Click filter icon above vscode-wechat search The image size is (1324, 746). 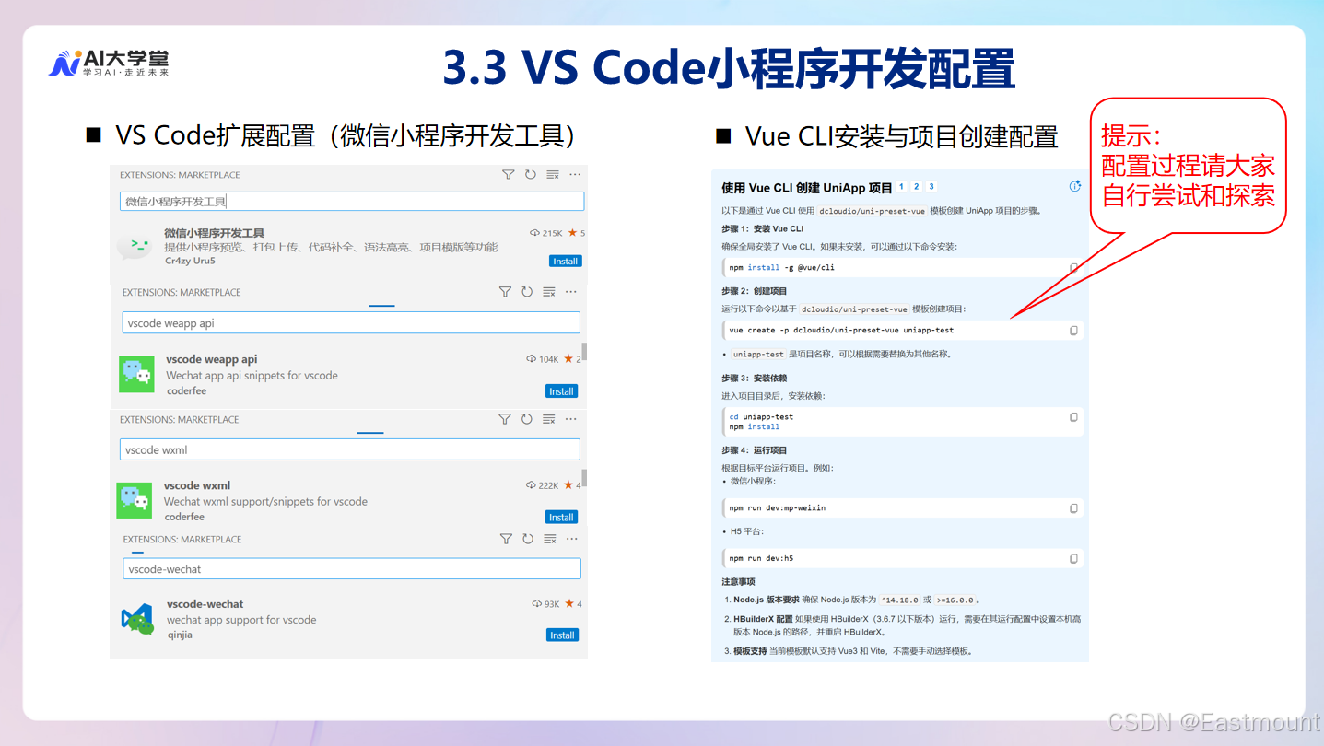pyautogui.click(x=506, y=539)
